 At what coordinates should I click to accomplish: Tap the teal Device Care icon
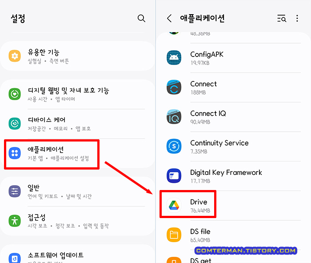pos(15,124)
